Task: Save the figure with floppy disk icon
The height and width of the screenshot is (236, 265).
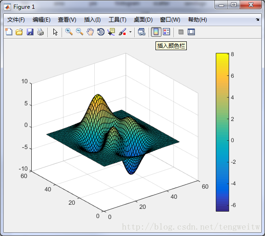Action: tap(30, 32)
